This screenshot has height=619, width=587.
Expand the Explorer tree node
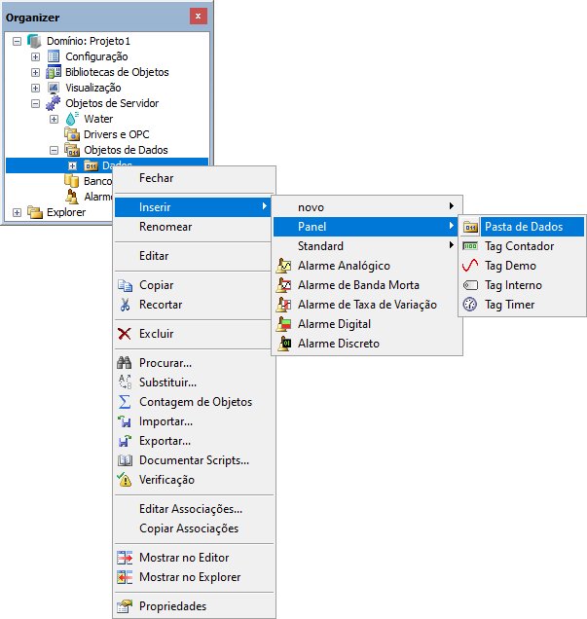[x=17, y=212]
